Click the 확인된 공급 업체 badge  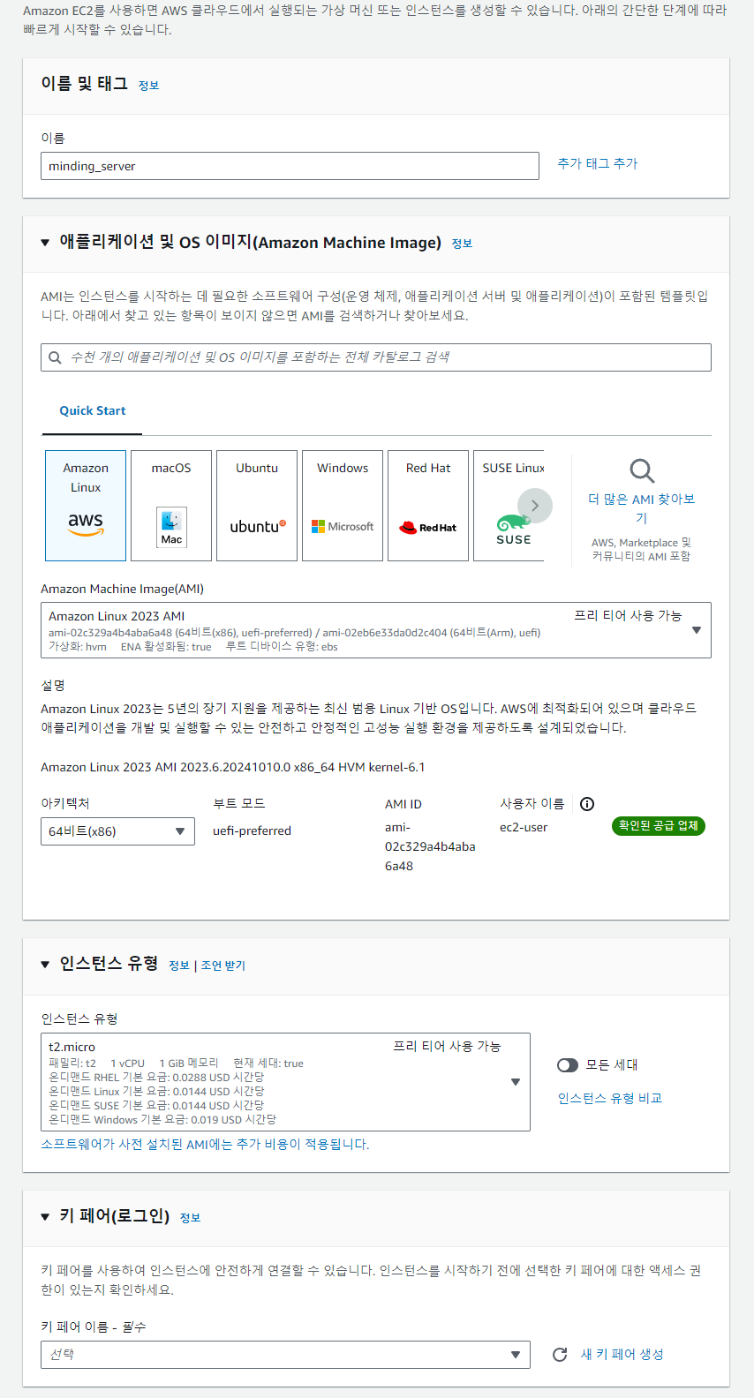[658, 826]
